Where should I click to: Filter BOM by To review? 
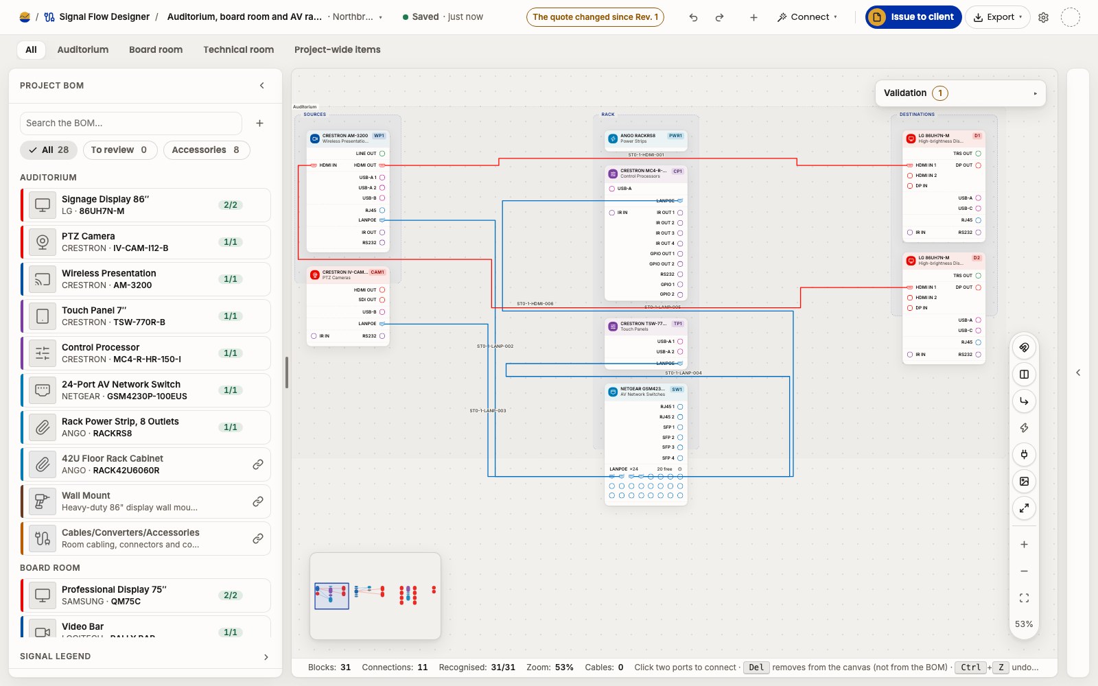click(x=120, y=150)
